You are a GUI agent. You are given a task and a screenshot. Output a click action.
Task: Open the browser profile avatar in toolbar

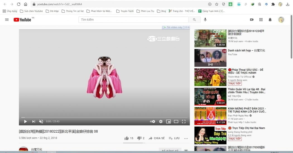[x=280, y=4]
